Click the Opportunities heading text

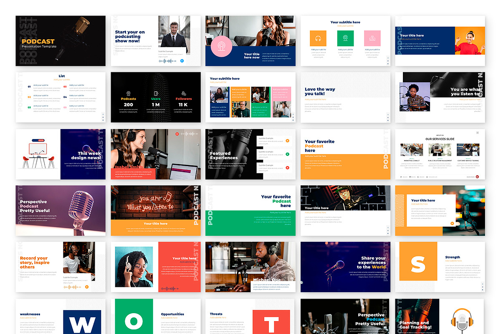[172, 314]
